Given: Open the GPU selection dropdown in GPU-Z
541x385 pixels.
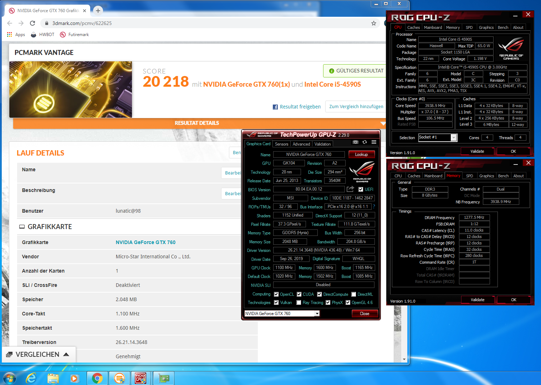Looking at the screenshot, I should pyautogui.click(x=317, y=314).
